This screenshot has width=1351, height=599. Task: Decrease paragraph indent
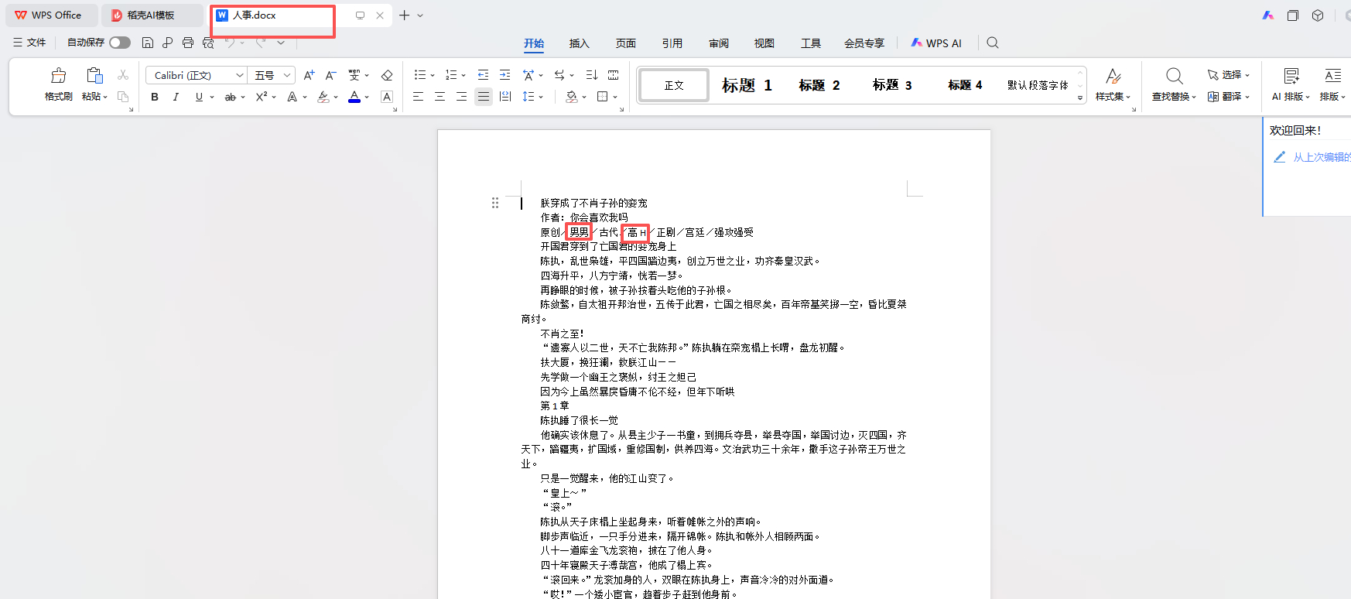483,75
